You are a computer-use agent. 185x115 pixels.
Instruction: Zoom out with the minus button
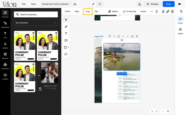[163, 111]
